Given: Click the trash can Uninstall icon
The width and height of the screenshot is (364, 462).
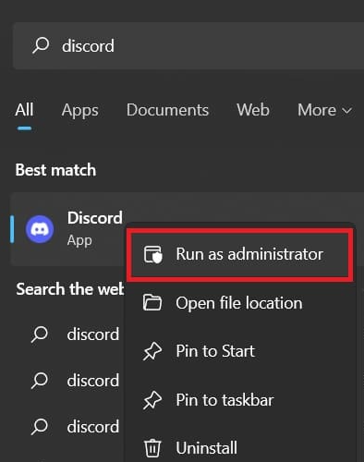Looking at the screenshot, I should [x=152, y=448].
